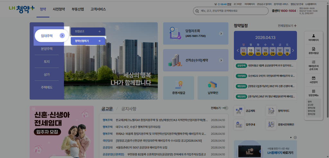Click 모집공고 submenu button
329x158 pixels.
click(88, 32)
